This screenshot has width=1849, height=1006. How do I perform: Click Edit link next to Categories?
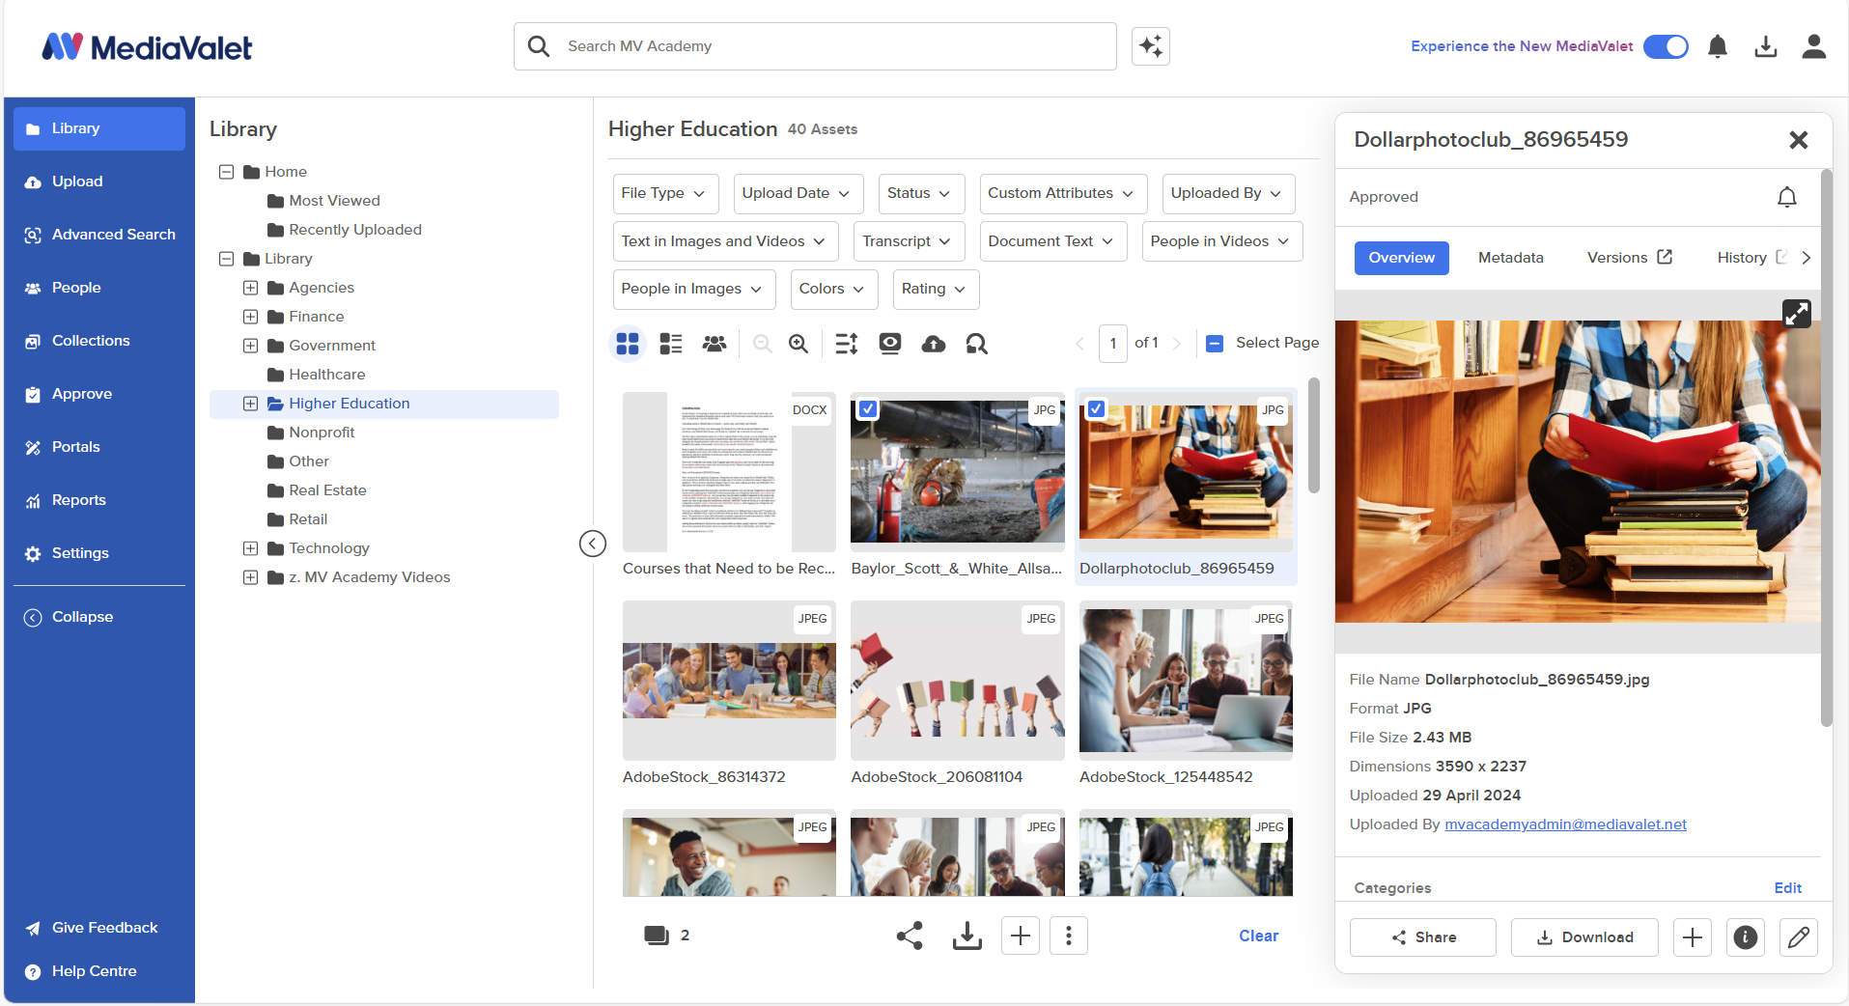point(1787,888)
